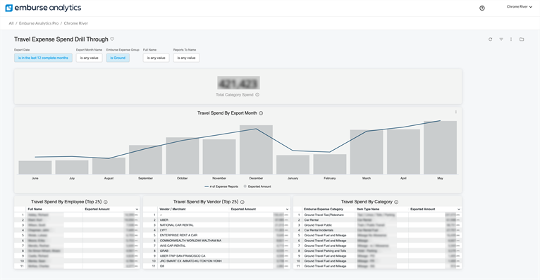
Task: Click info icon for Travel Spend By Vendor
Action: [x=242, y=202]
